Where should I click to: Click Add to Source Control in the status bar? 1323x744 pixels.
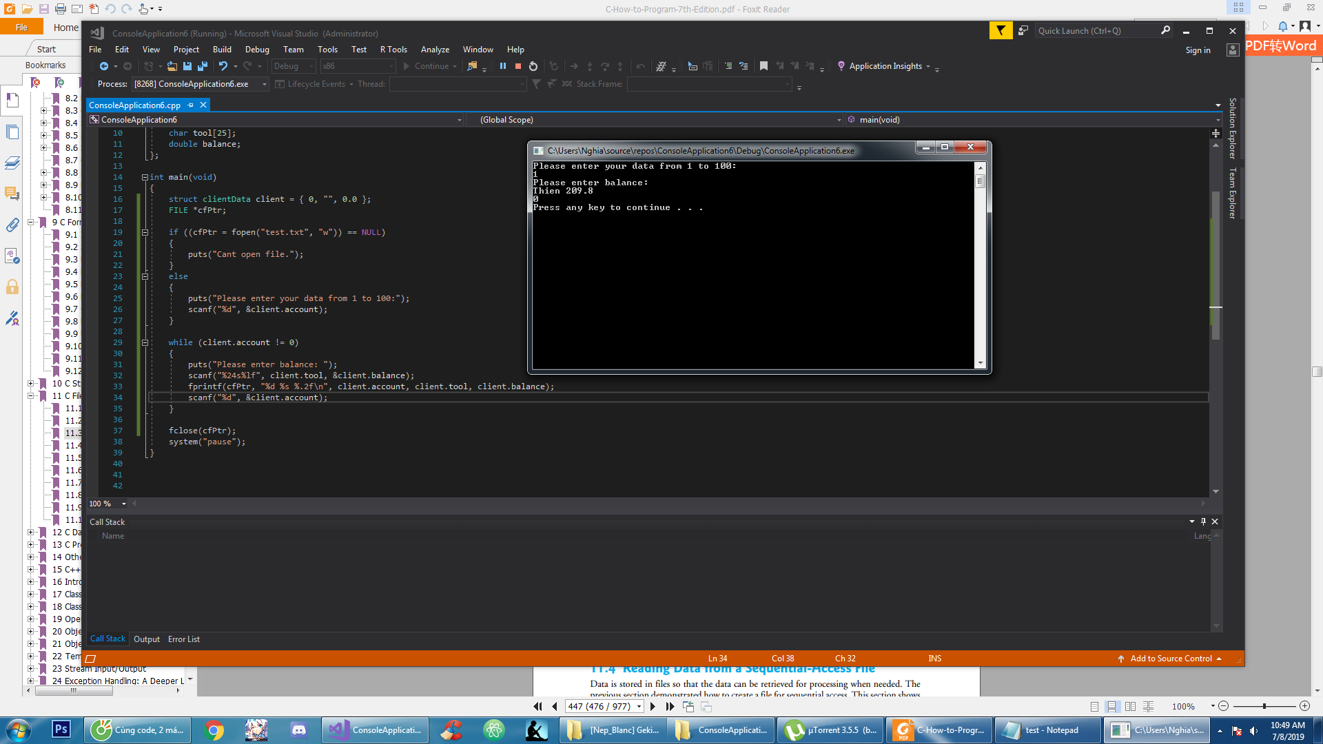click(x=1170, y=659)
